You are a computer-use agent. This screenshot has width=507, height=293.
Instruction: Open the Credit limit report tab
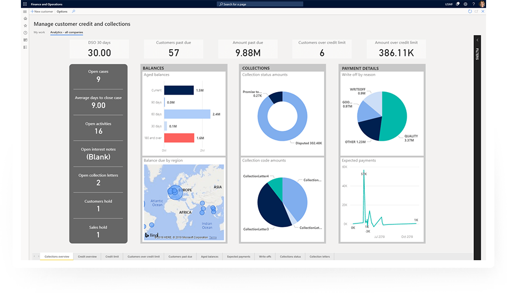112,256
